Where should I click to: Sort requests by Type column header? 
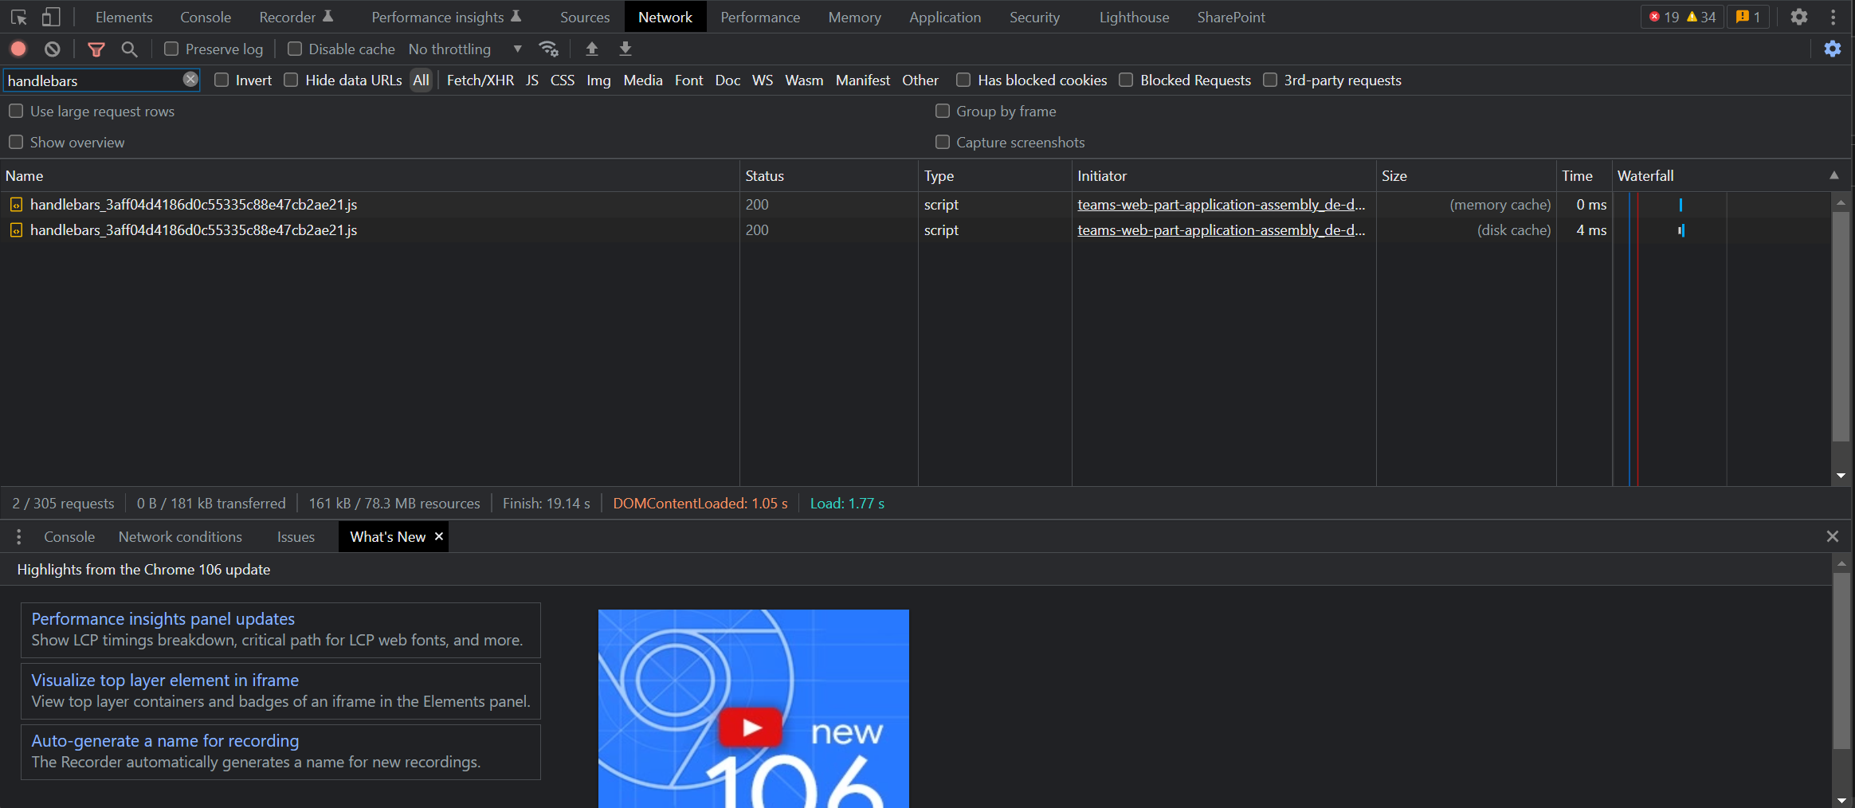pos(994,175)
